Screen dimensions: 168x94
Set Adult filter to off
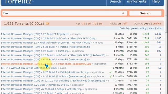[x=125, y=24]
